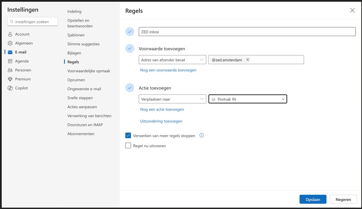Click the Account person icon in sidebar
This screenshot has height=209, width=362.
point(10,34)
